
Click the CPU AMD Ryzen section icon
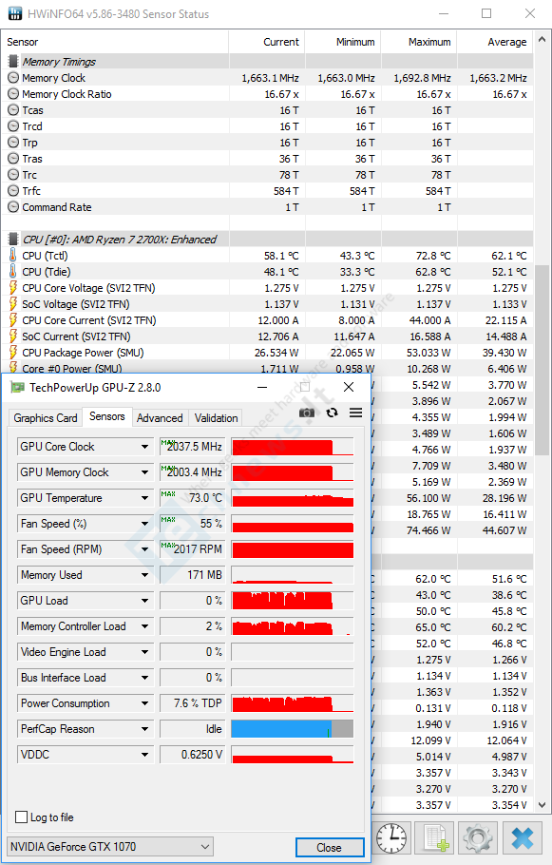point(13,239)
